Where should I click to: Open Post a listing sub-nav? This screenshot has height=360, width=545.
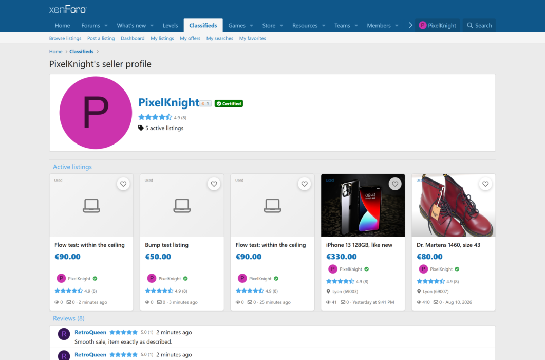coord(101,38)
